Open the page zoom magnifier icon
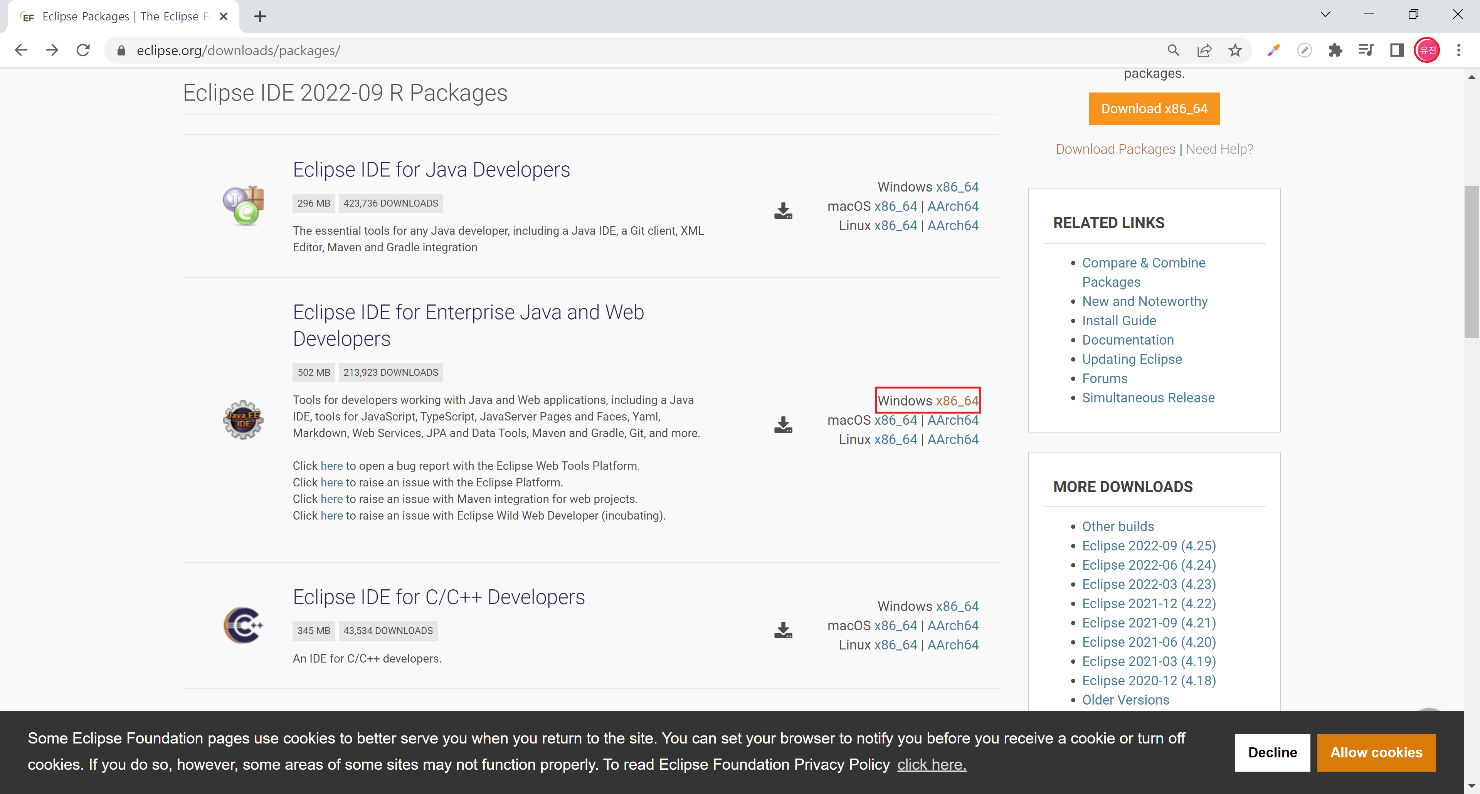Viewport: 1480px width, 794px height. (1172, 50)
